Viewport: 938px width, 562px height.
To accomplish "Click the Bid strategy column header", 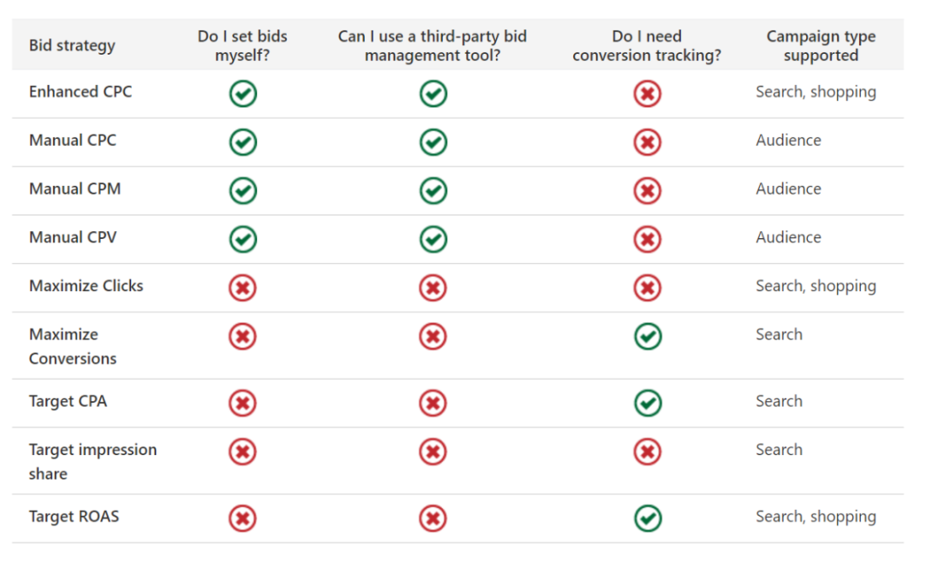I will click(x=72, y=45).
